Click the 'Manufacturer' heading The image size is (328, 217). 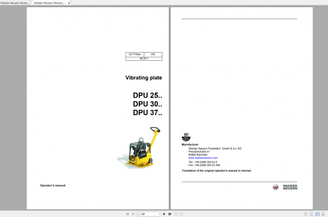point(190,145)
